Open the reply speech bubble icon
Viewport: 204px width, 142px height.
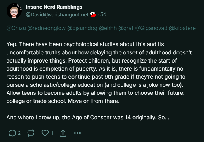point(12,133)
